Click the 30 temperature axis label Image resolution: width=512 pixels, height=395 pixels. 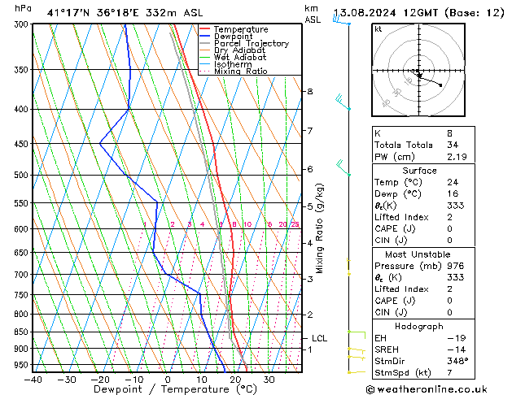pyautogui.click(x=269, y=380)
